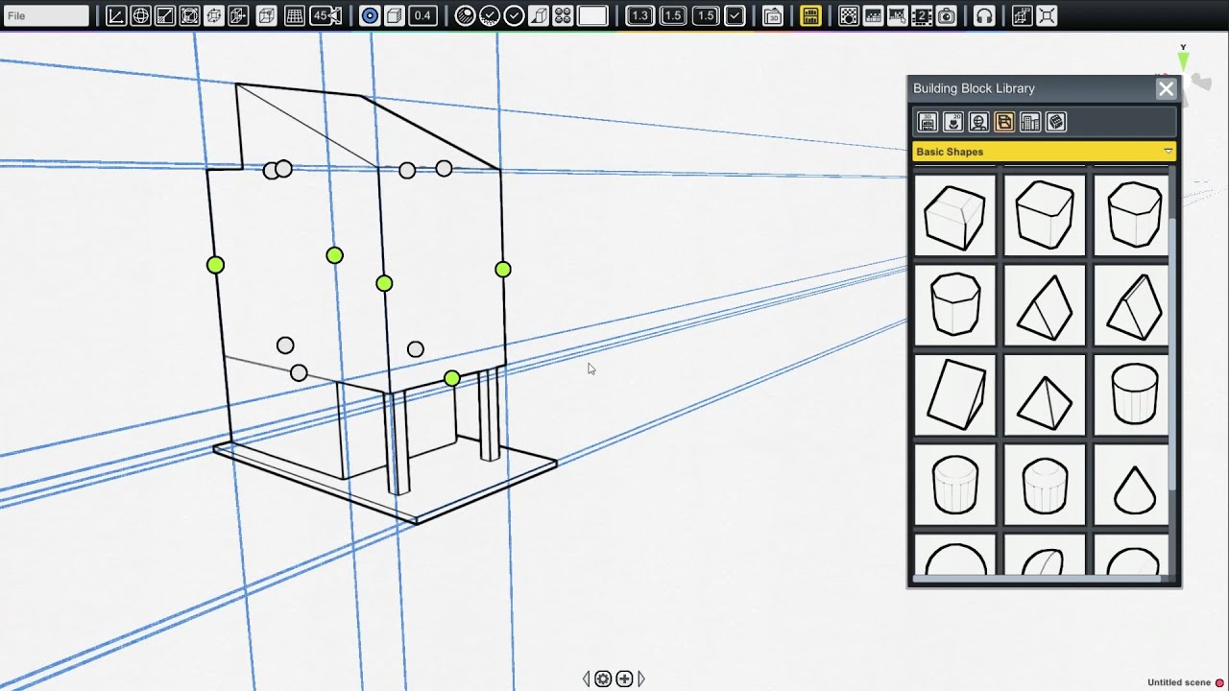Click the globe sphere toolbar icon

[x=140, y=15]
